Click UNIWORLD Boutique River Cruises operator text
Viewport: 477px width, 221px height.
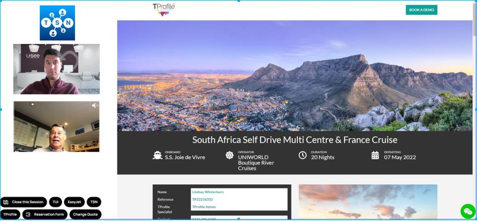click(256, 163)
